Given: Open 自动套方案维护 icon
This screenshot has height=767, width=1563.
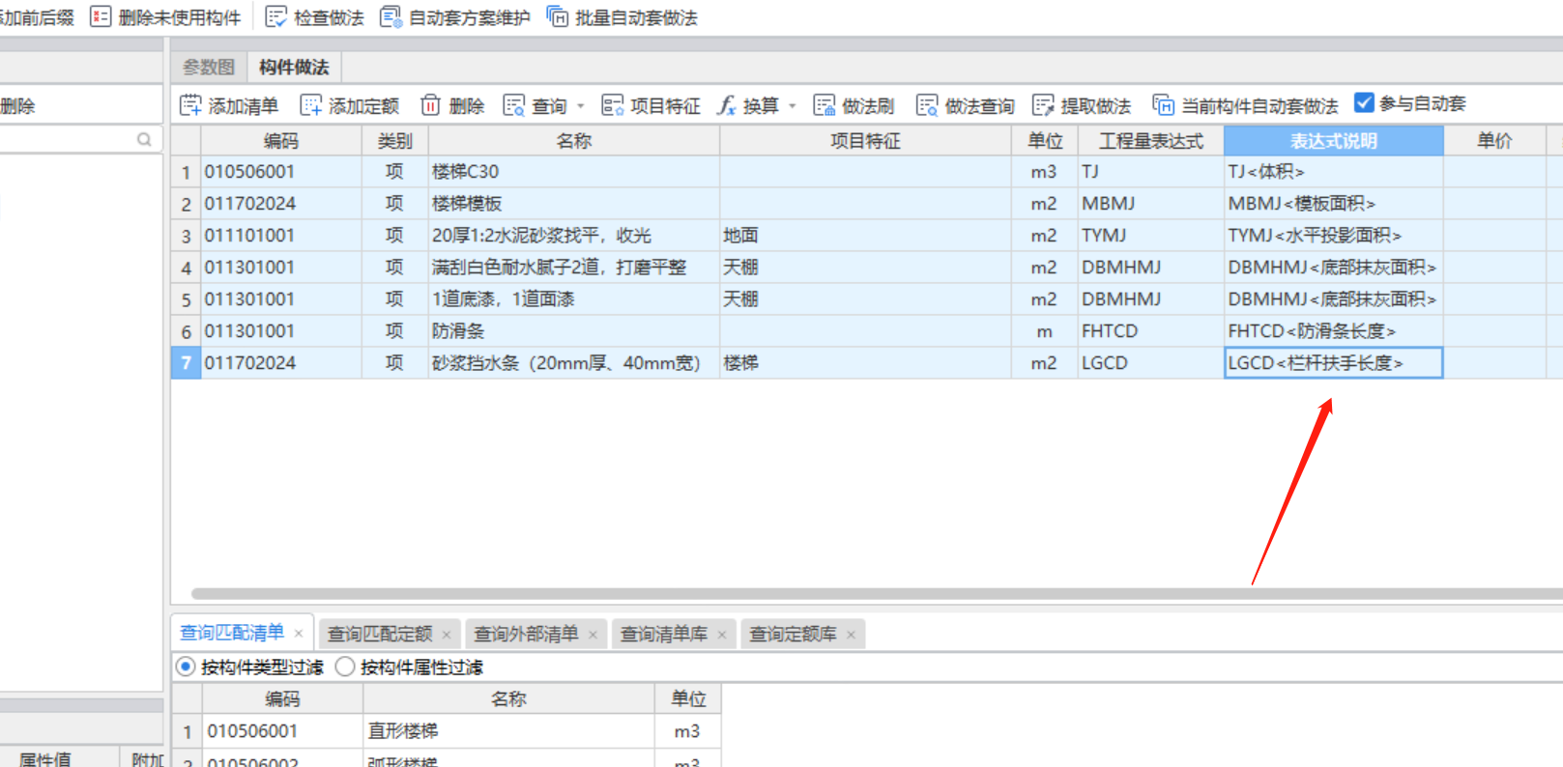Looking at the screenshot, I should click(x=391, y=17).
